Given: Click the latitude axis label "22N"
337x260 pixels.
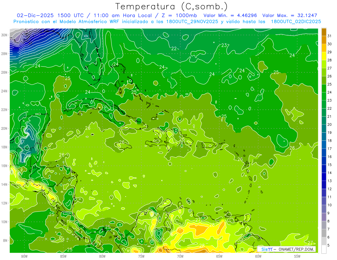Looking at the screenshot, I should click(x=5, y=110).
